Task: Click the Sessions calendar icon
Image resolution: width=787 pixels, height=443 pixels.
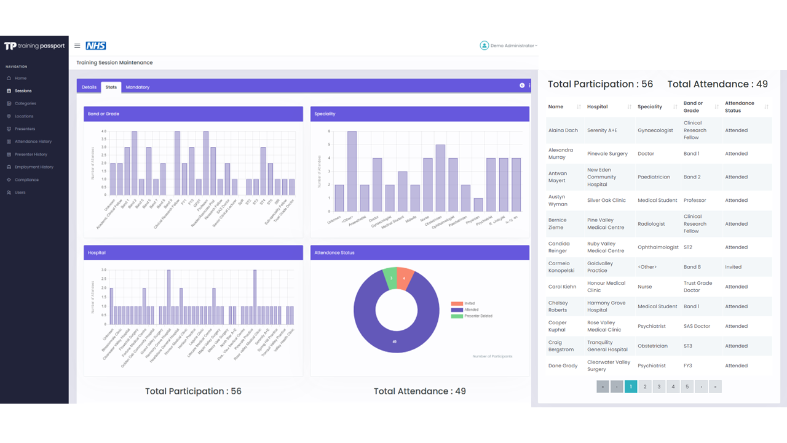Action: tap(9, 91)
